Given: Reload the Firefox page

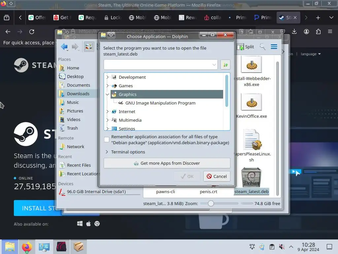Looking at the screenshot, I should coord(32,32).
